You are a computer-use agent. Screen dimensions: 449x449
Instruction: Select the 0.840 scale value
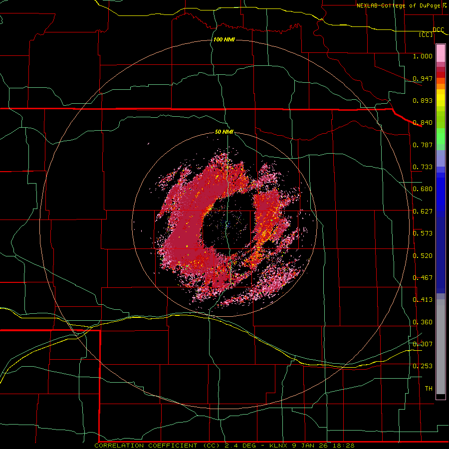click(423, 123)
